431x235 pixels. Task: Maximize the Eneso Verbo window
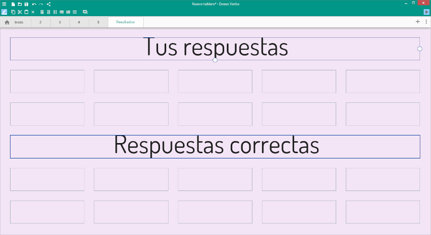click(x=413, y=3)
